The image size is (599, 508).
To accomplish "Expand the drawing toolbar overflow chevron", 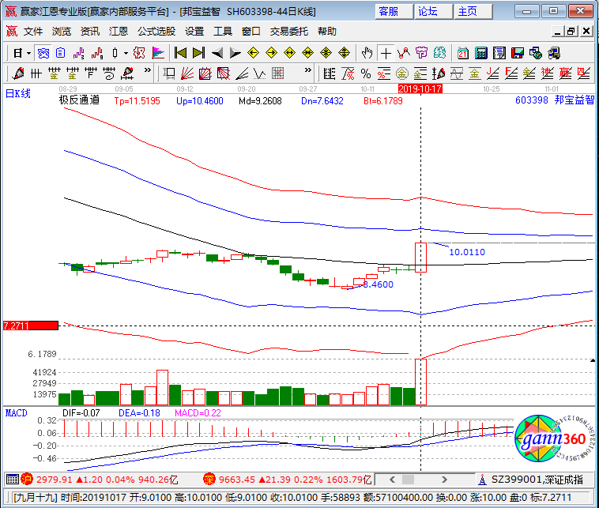I will click(148, 70).
